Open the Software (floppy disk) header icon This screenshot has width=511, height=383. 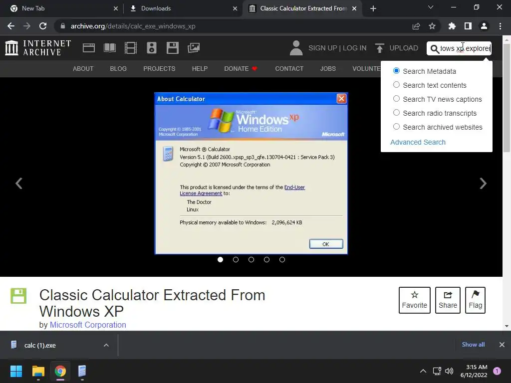tap(172, 48)
